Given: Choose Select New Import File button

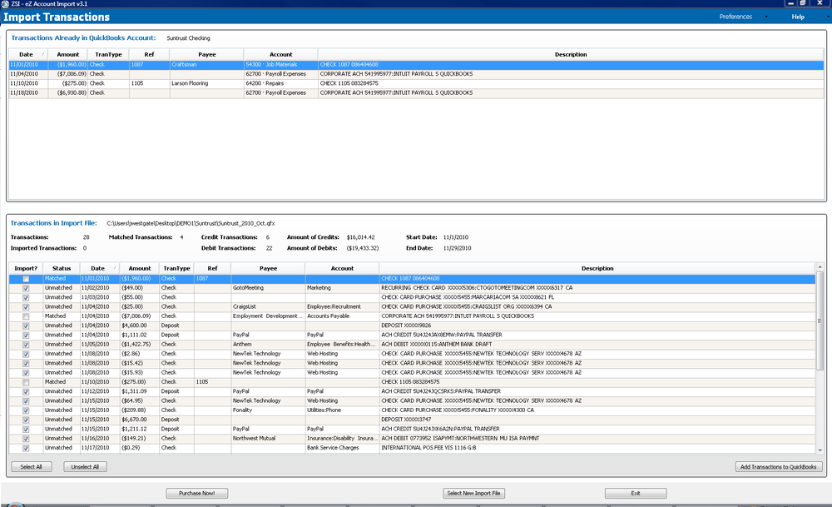Looking at the screenshot, I should (473, 493).
